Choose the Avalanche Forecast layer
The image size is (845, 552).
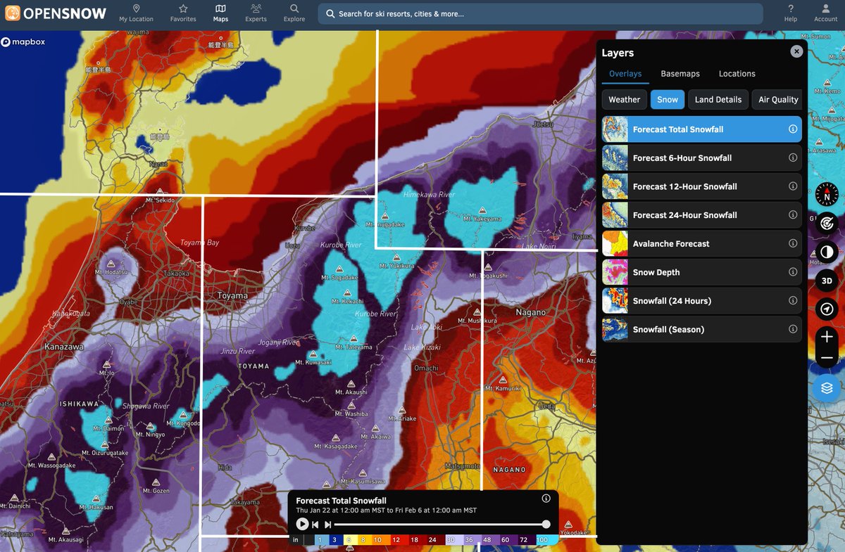coord(702,244)
